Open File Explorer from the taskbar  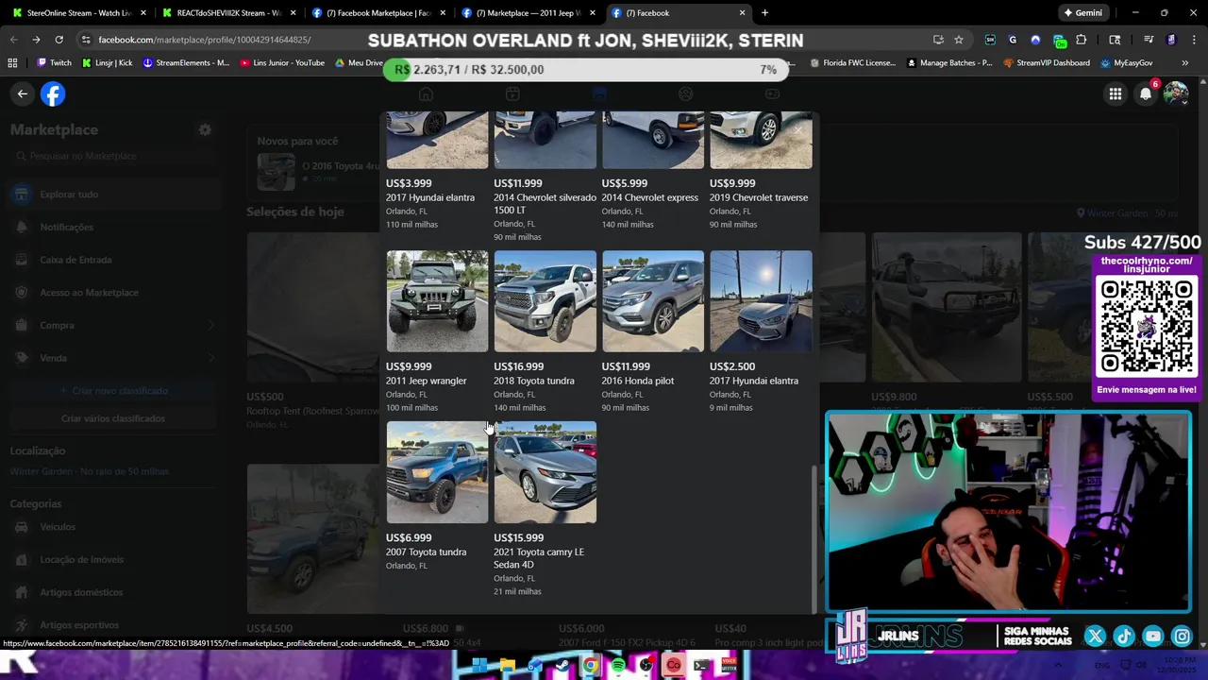[508, 666]
